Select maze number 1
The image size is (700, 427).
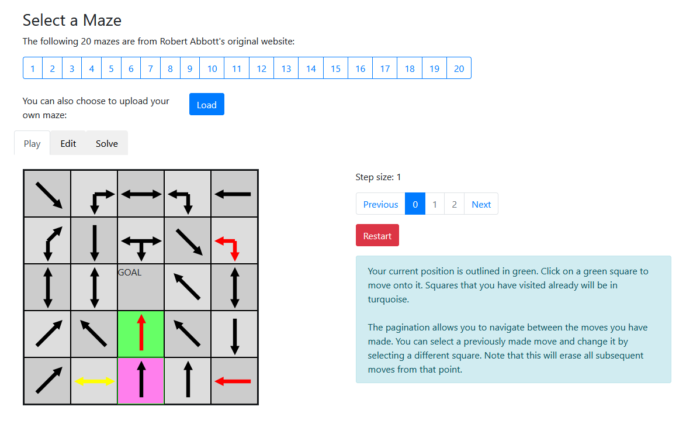(x=33, y=68)
